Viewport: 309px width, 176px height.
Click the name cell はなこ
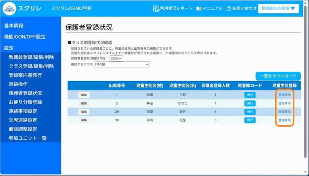pyautogui.click(x=183, y=103)
